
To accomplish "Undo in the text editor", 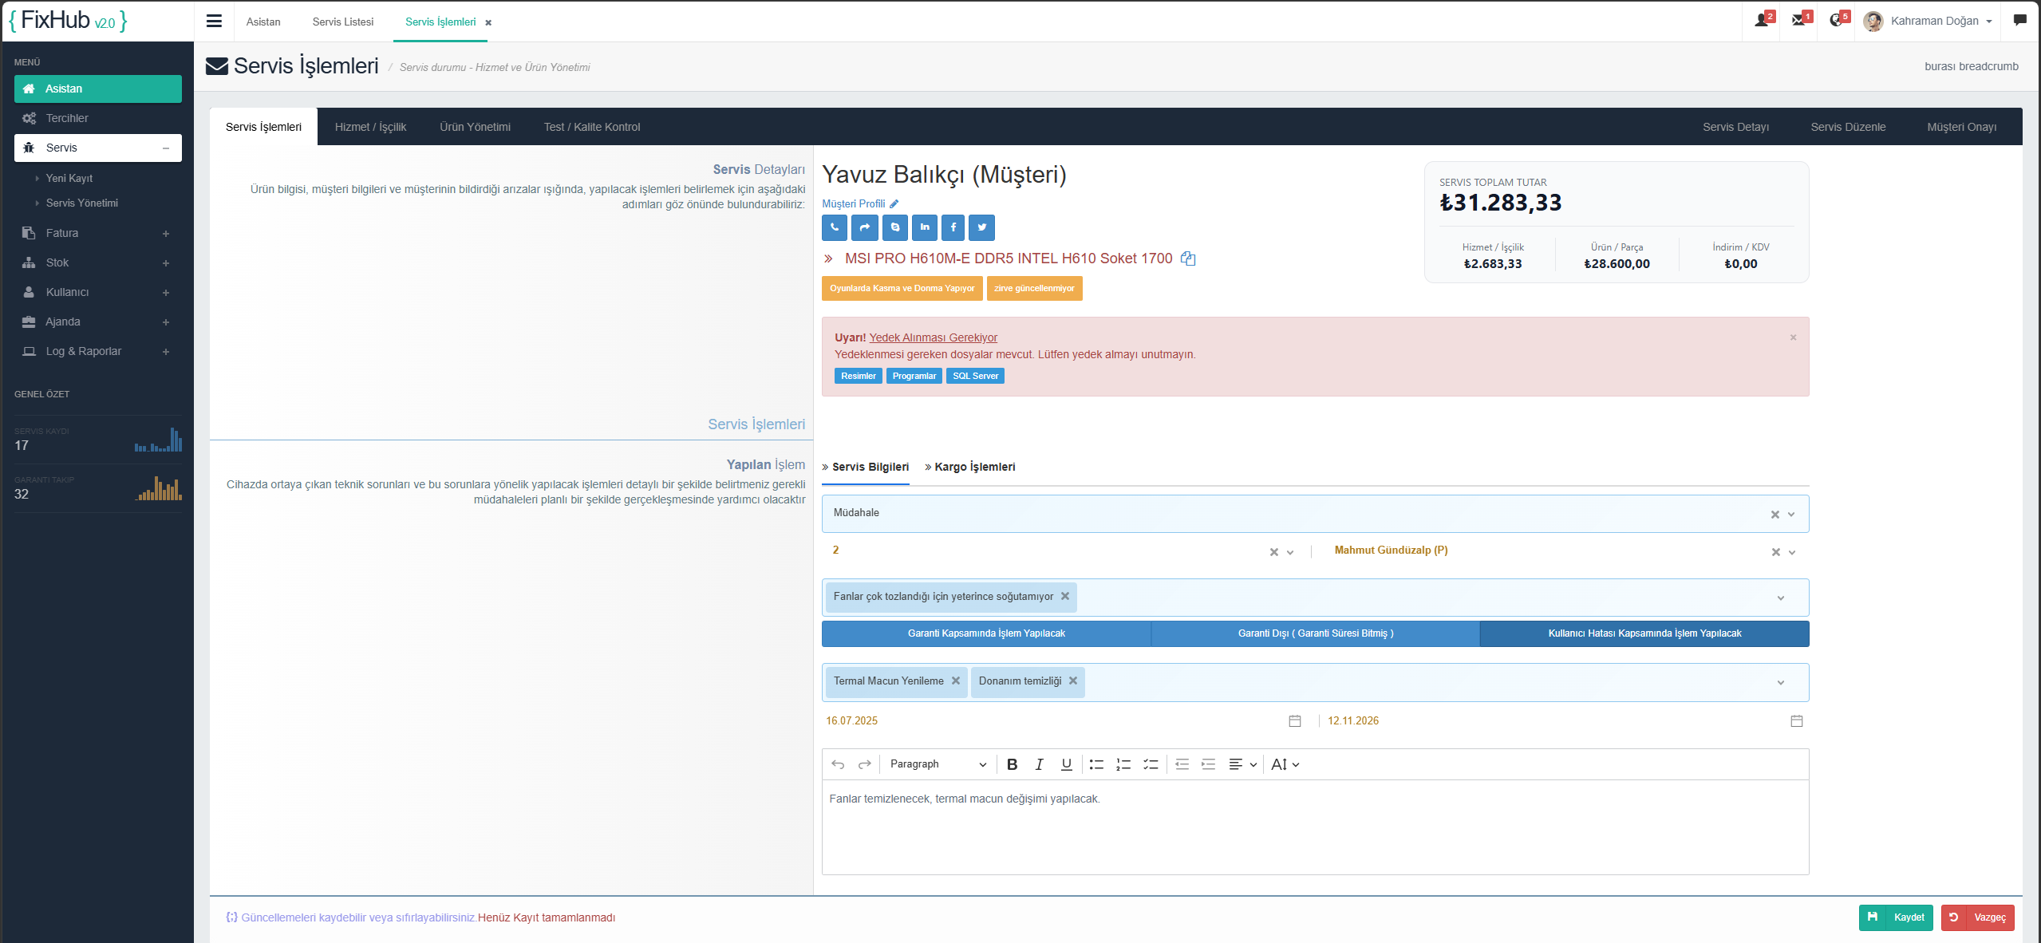I will pos(838,764).
